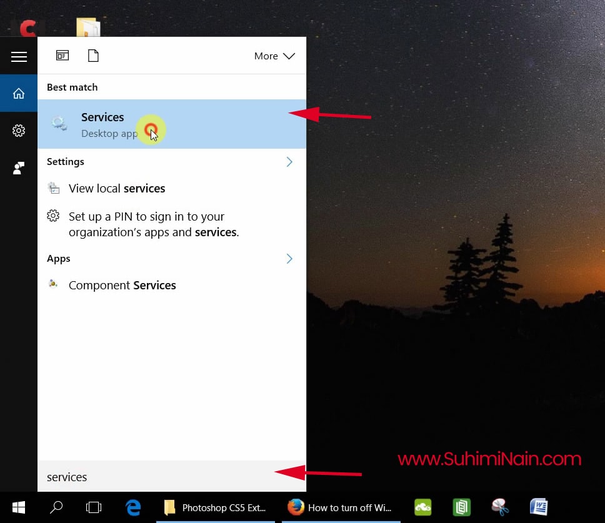
Task: Click the Home icon in sidebar
Action: [19, 94]
